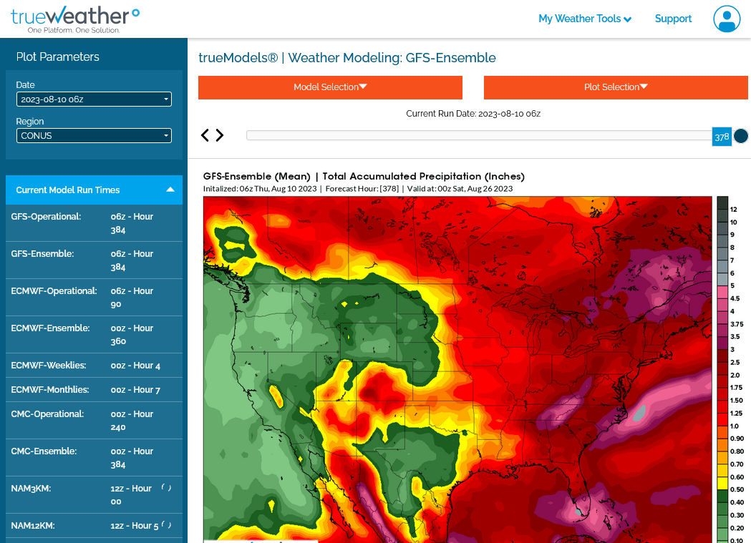The height and width of the screenshot is (543, 751).
Task: Select the NAM12KM model run row
Action: point(94,526)
